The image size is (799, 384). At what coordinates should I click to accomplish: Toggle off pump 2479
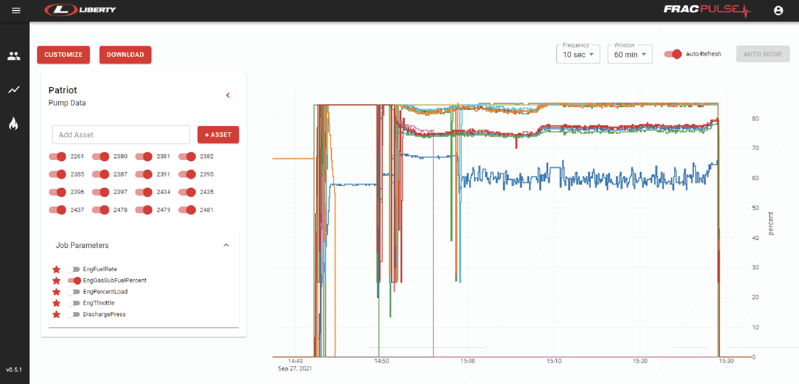(x=144, y=210)
